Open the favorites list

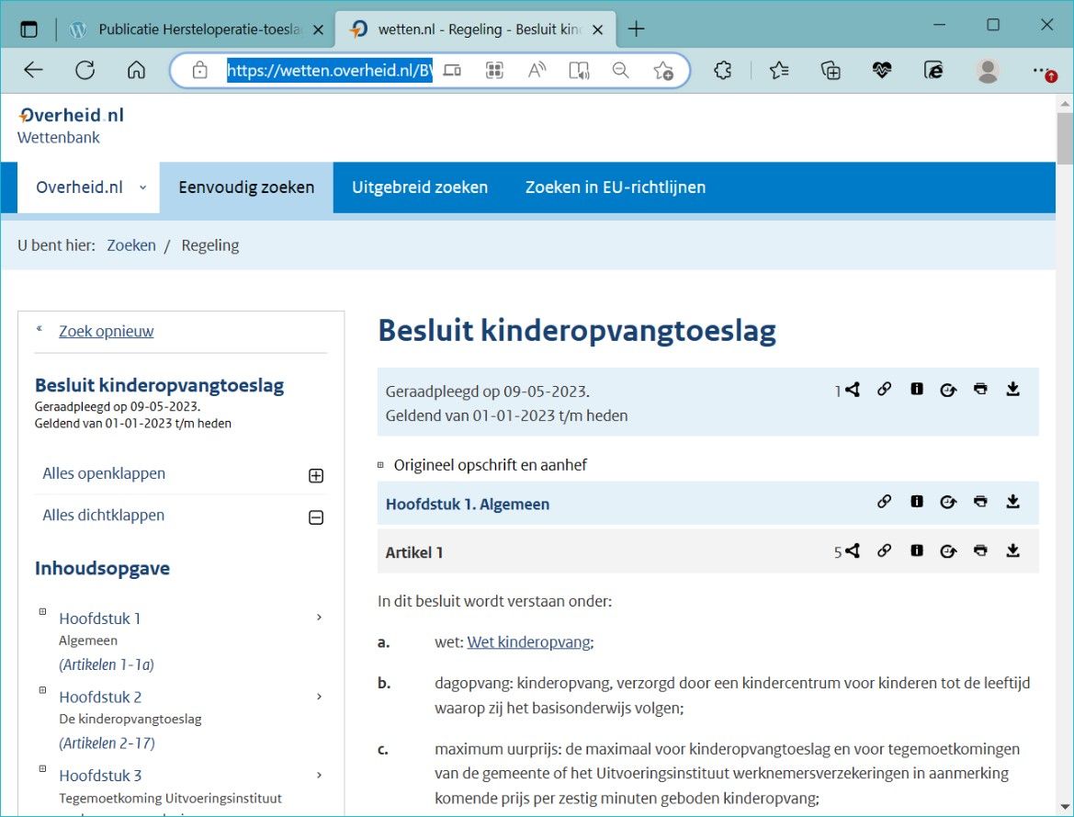(779, 70)
